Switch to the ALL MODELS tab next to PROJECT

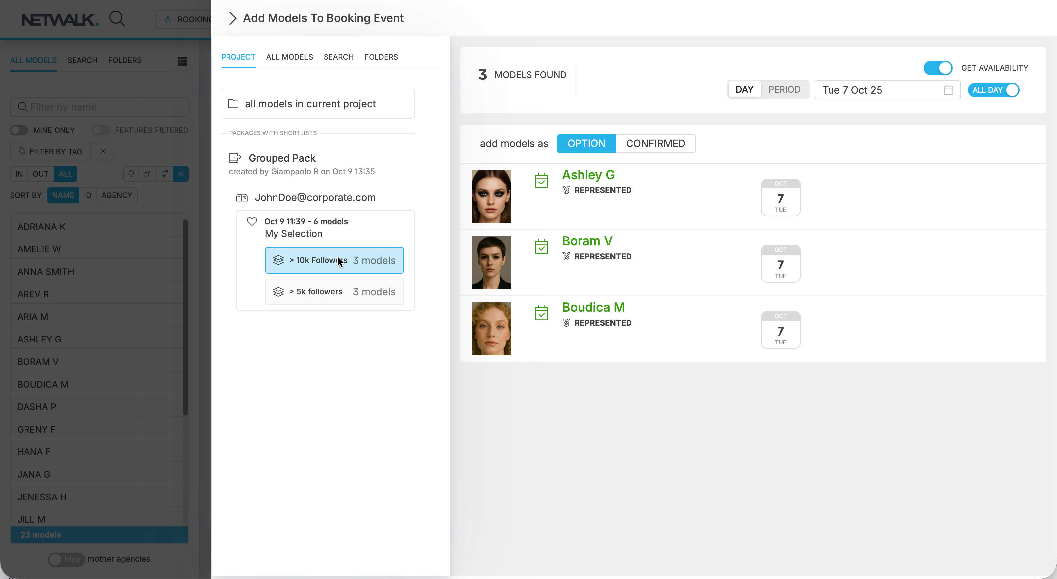click(289, 57)
